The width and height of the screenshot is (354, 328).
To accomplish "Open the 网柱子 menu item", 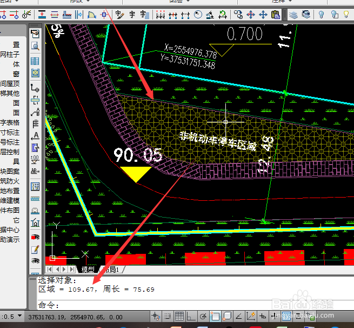I will point(10,55).
